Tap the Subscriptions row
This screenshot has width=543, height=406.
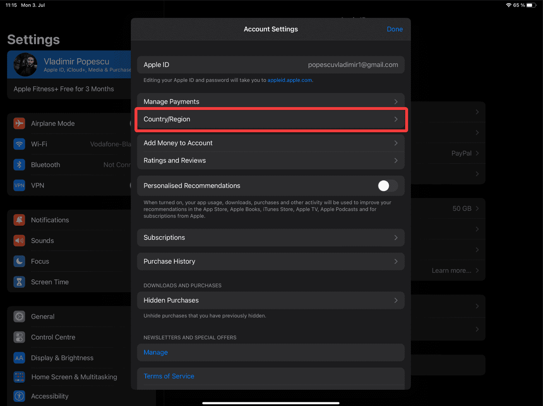(271, 238)
